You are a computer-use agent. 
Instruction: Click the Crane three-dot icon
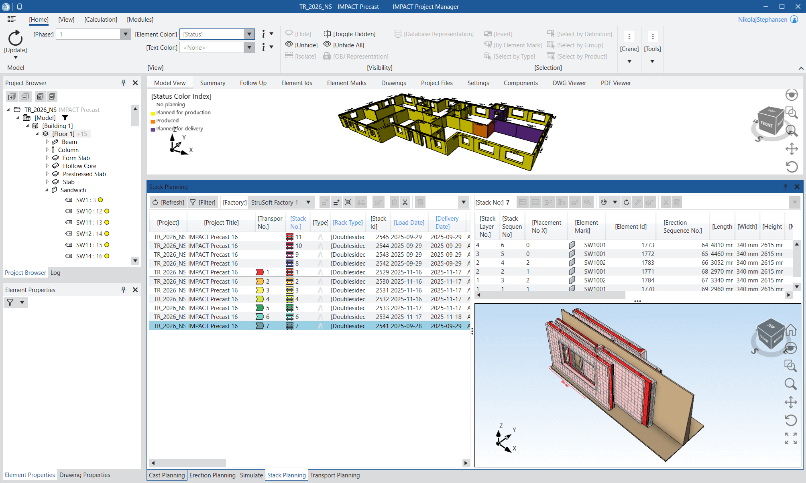pos(629,37)
